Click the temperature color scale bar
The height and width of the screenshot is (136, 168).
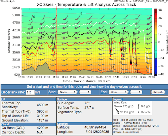point(156,42)
